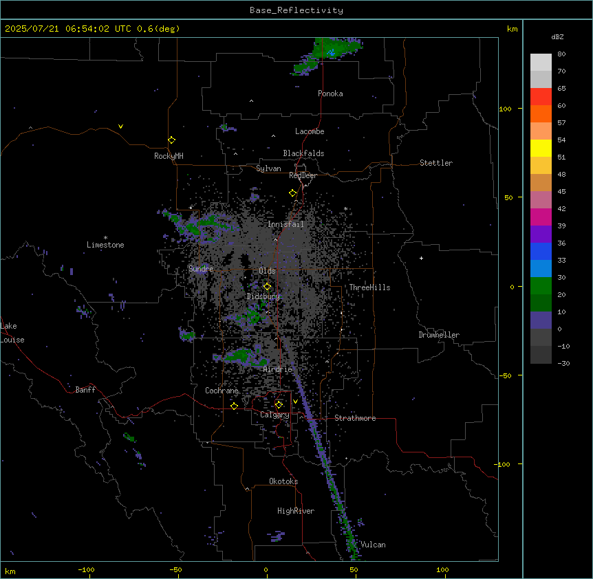Click the Stettler label
Viewport: 593px width, 579px height.
click(x=436, y=163)
